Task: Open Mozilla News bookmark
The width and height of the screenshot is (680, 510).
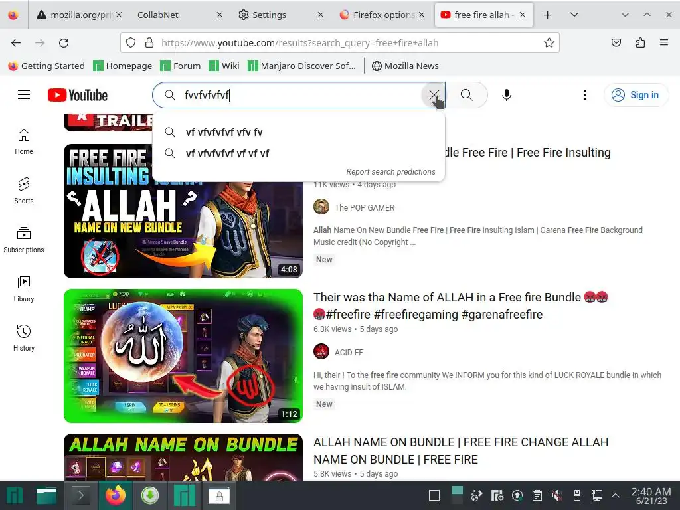Action: tap(405, 66)
